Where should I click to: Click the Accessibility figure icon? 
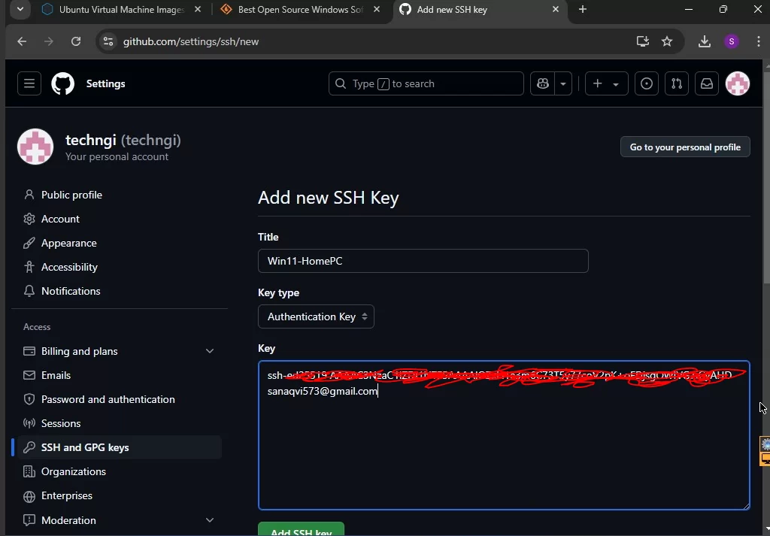[29, 267]
